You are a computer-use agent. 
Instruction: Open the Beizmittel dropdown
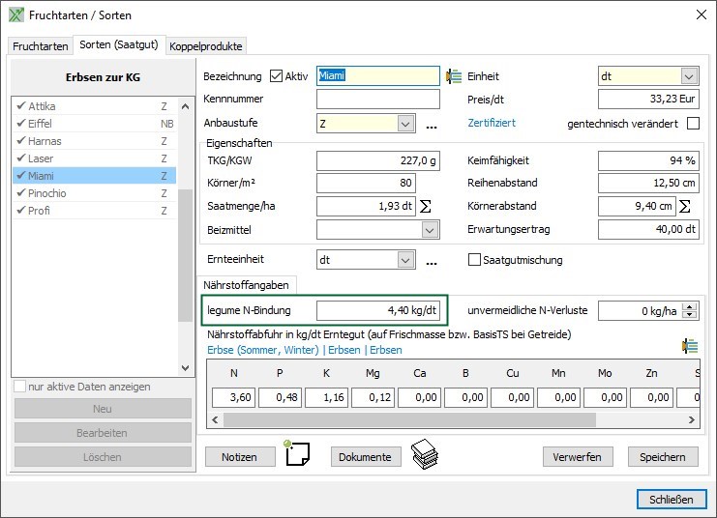coord(431,230)
